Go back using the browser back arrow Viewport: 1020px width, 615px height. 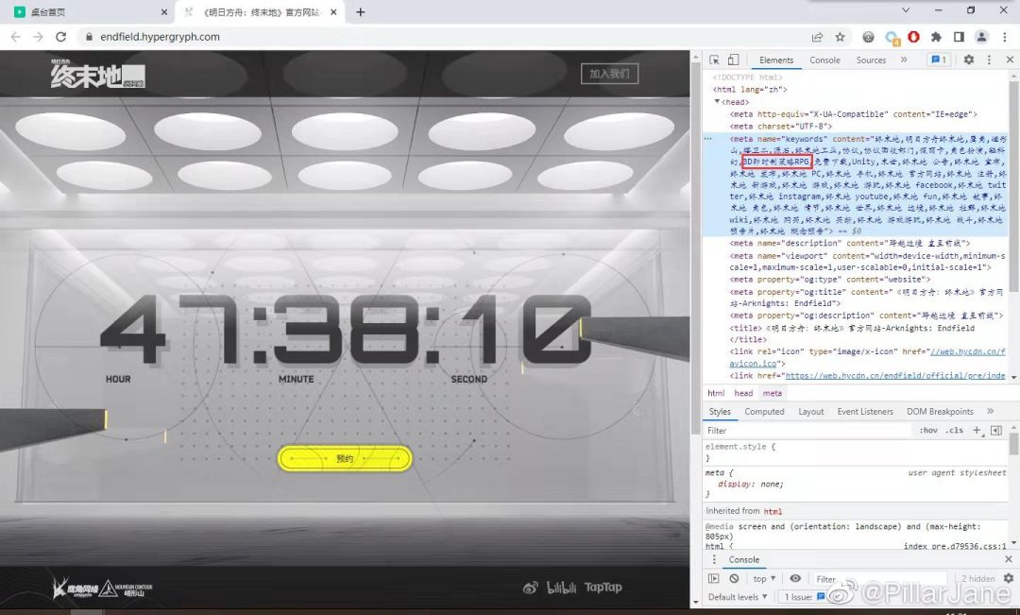16,37
